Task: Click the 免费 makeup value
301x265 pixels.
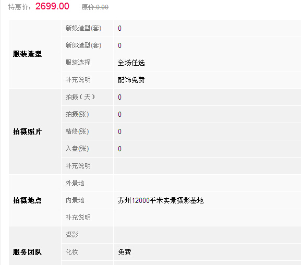Action: pos(125,252)
